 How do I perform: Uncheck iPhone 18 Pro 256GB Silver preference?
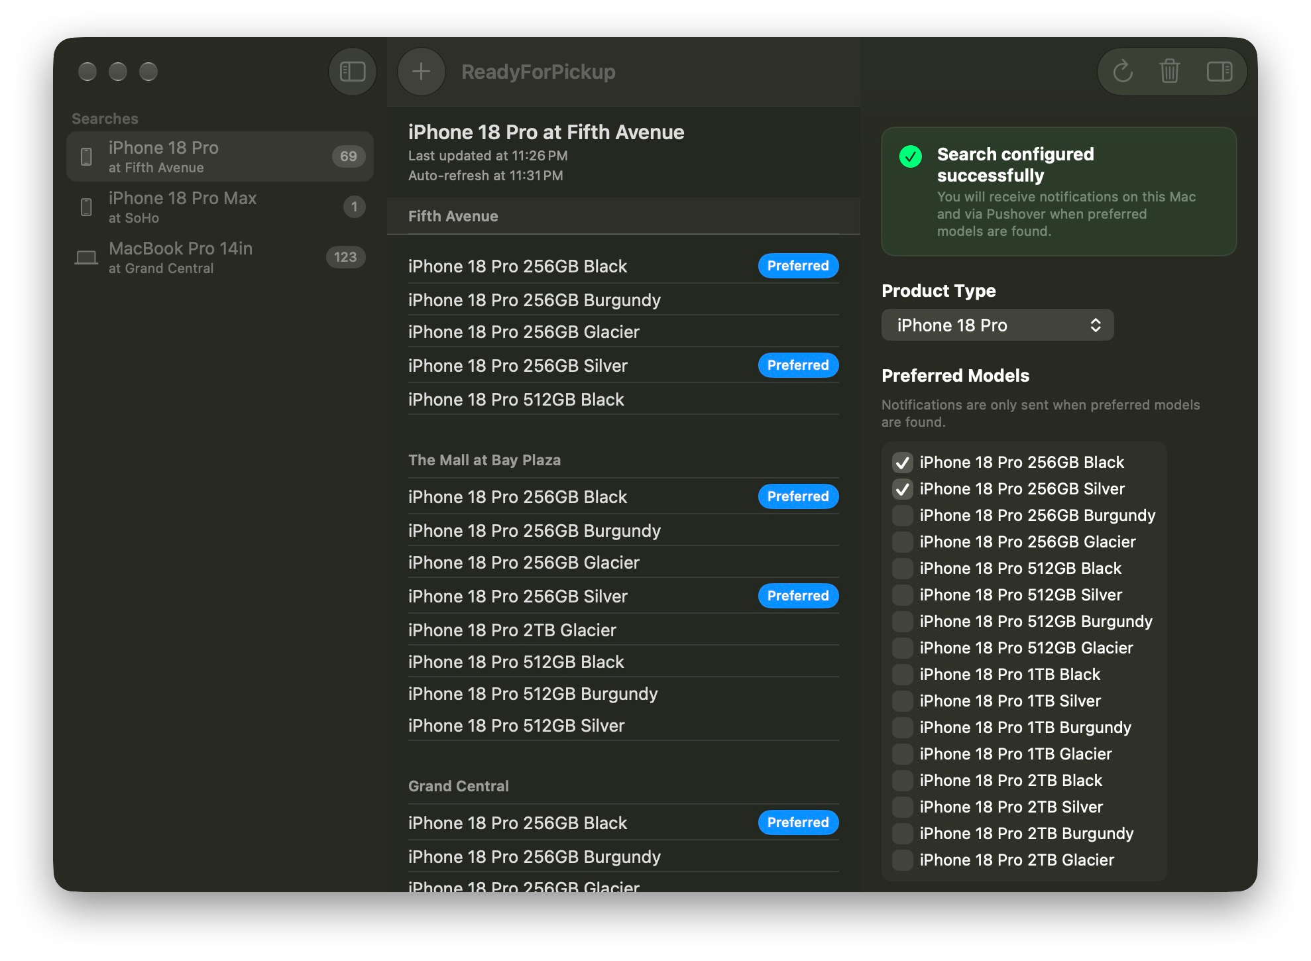902,488
